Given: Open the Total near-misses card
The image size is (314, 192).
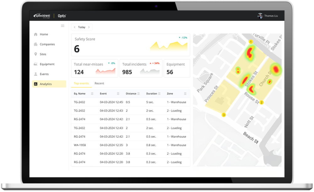Looking at the screenshot, I should [95, 68].
